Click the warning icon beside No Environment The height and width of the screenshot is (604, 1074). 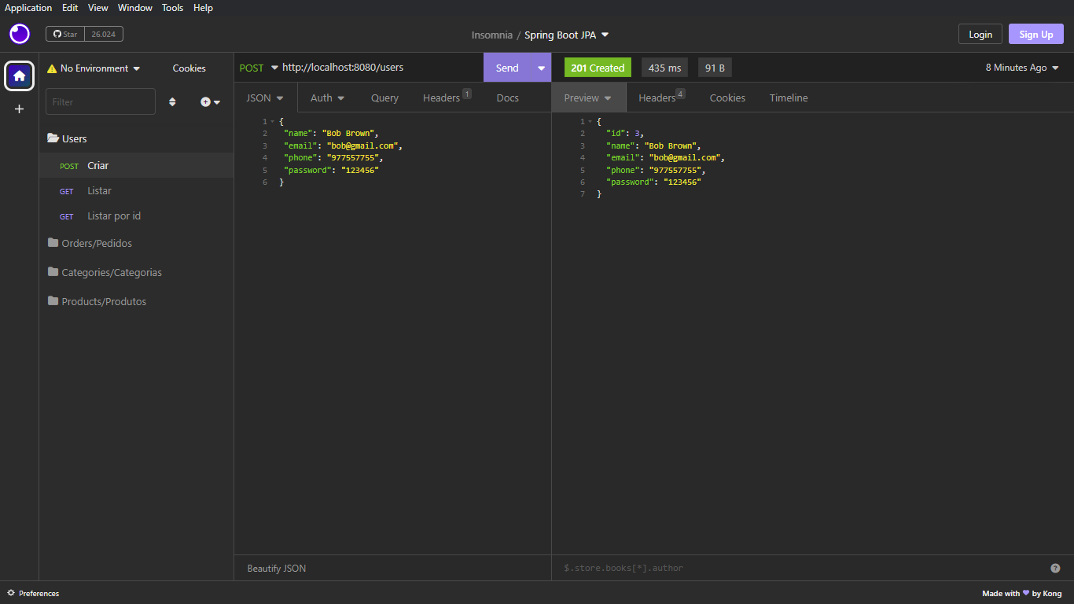coord(52,68)
